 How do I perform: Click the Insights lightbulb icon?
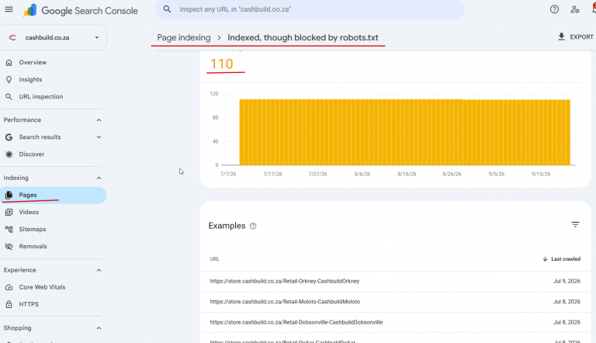9,79
